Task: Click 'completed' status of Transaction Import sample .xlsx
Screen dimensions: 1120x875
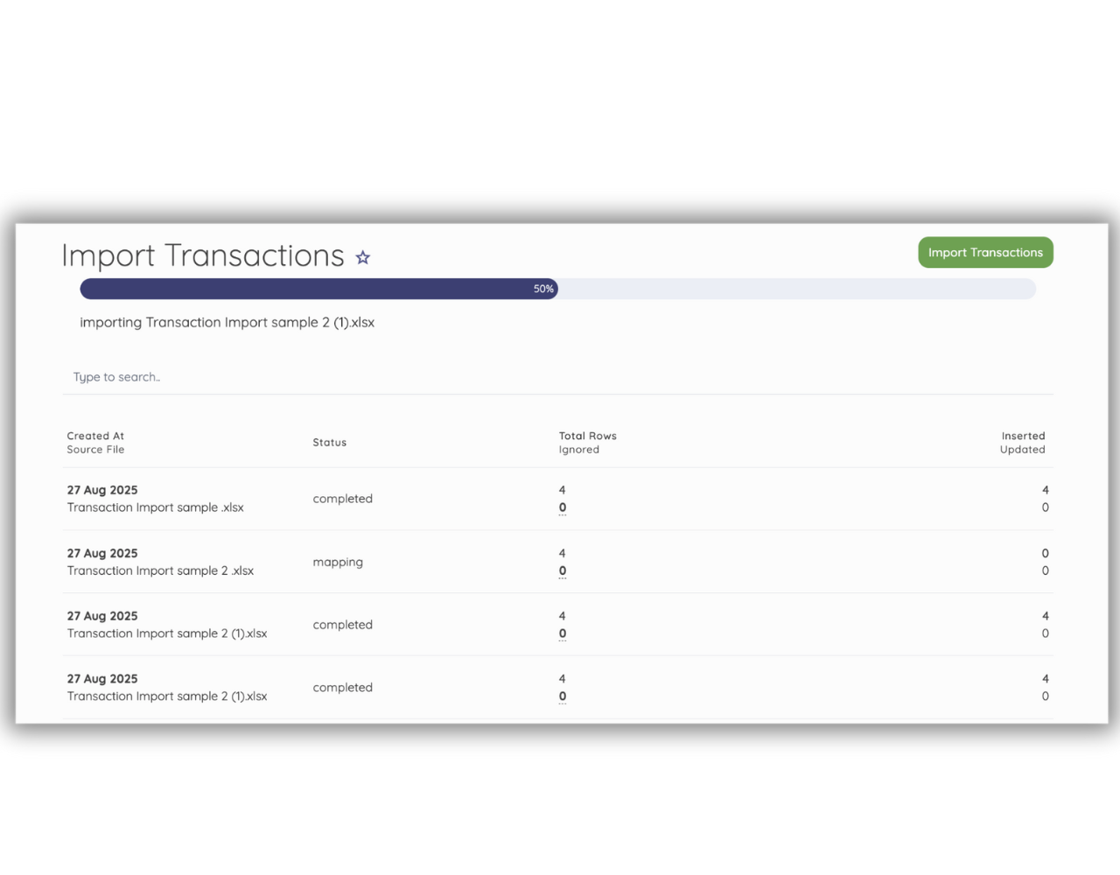Action: [343, 499]
